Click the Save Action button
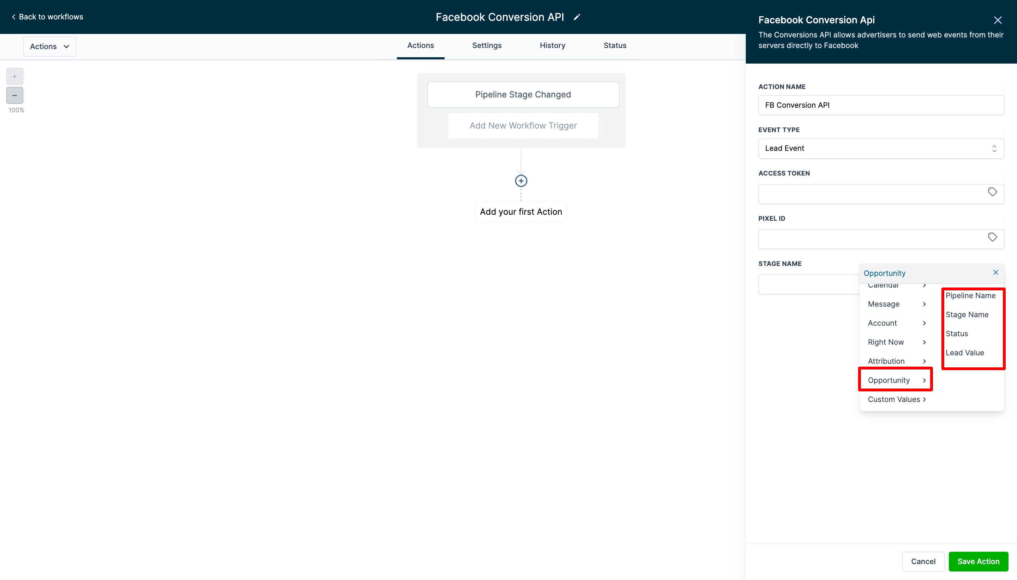Screen dimensions: 1017x580 point(978,561)
